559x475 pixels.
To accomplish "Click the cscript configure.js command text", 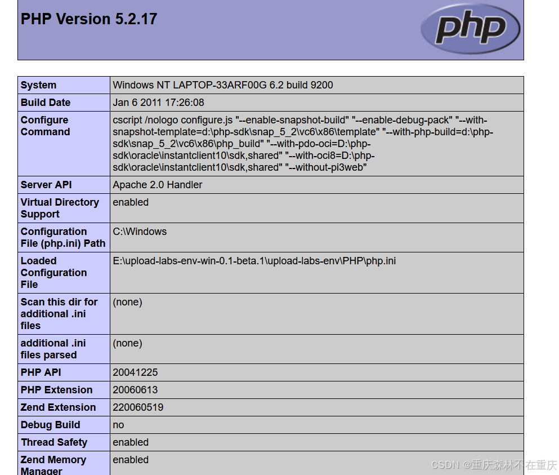I will (x=303, y=144).
